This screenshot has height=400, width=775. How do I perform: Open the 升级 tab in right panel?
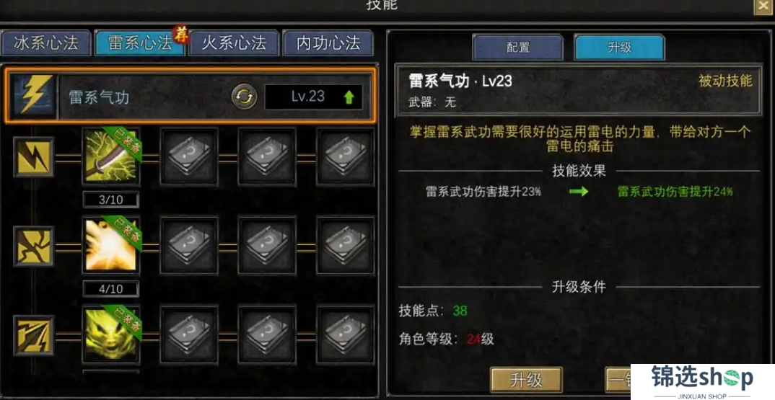[619, 48]
